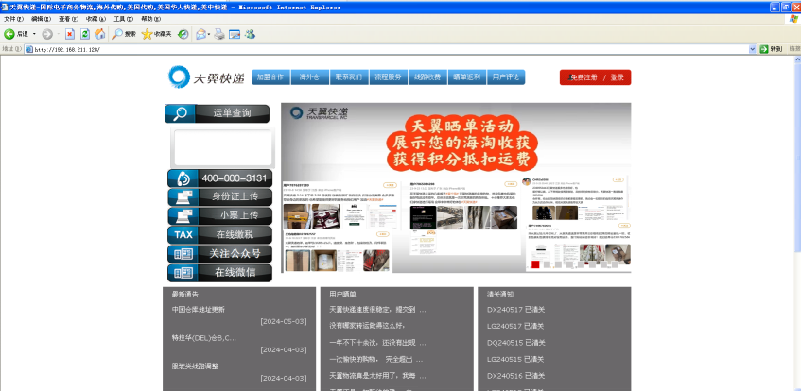Click the Messenger people icon in toolbar
The width and height of the screenshot is (801, 391).
click(x=250, y=34)
